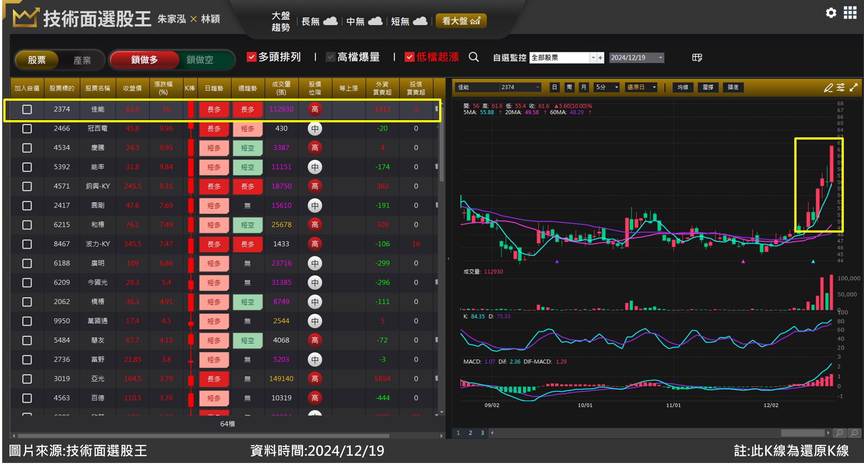Switch chart to 月 period
Viewport: 864px width, 467px height.
(x=584, y=88)
